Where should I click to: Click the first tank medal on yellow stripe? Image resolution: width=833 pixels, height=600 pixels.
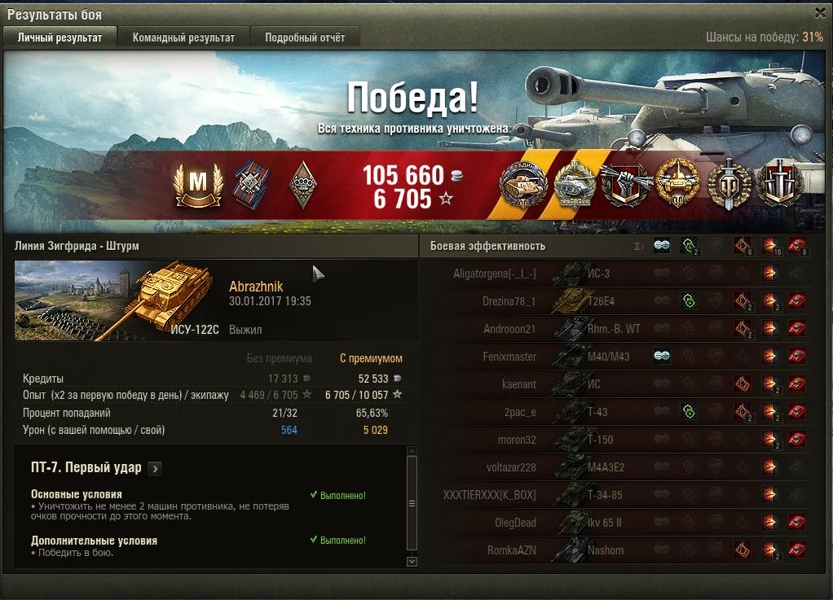coord(524,186)
